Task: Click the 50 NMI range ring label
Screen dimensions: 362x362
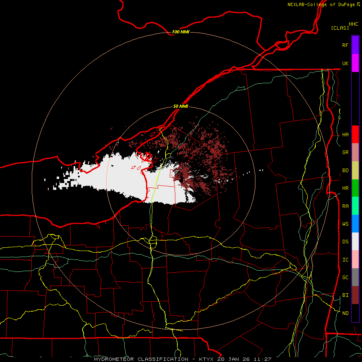Action: 181,106
